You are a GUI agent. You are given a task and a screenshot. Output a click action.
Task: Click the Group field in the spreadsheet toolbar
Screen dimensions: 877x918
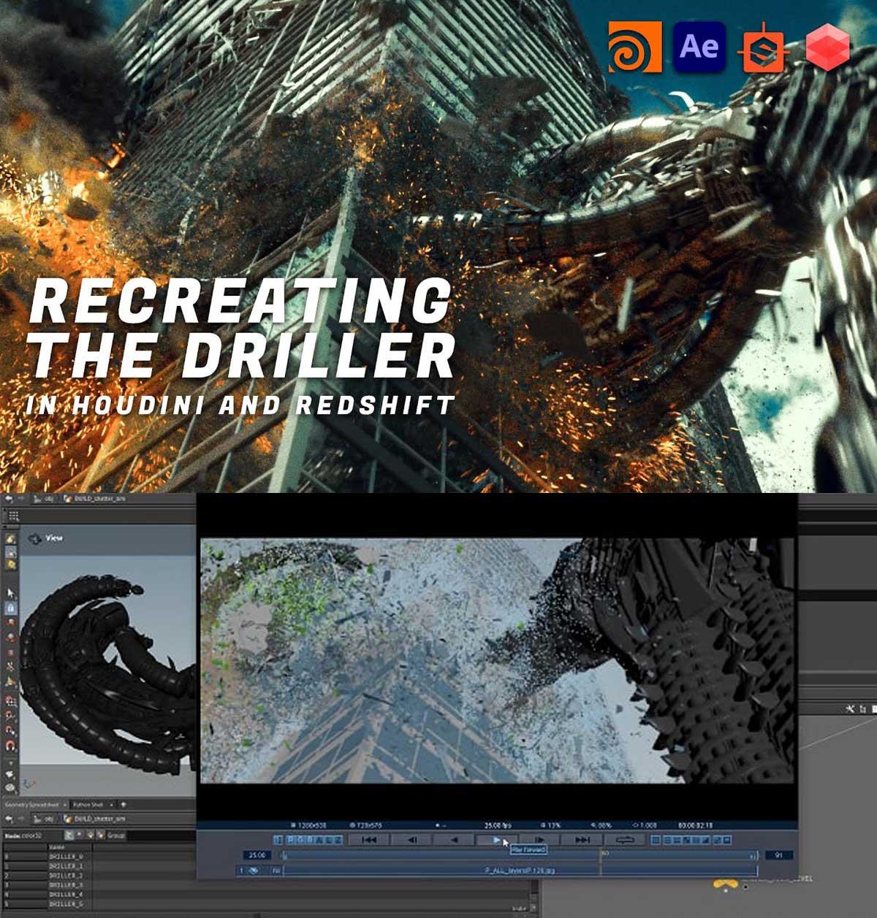point(161,835)
